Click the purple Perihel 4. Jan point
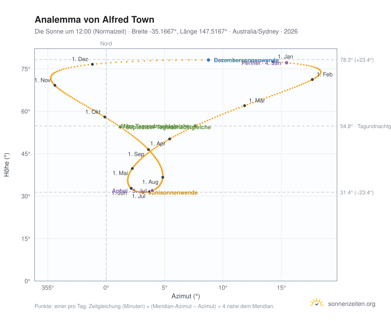 [x=286, y=63]
